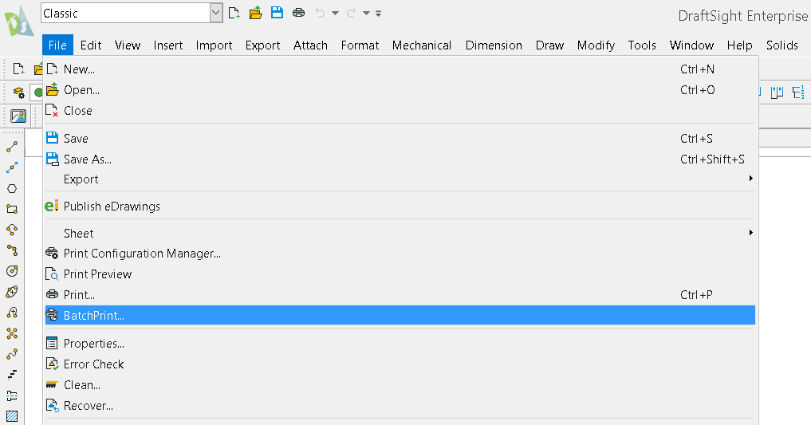
Task: Open the Insert menu
Action: tap(168, 45)
